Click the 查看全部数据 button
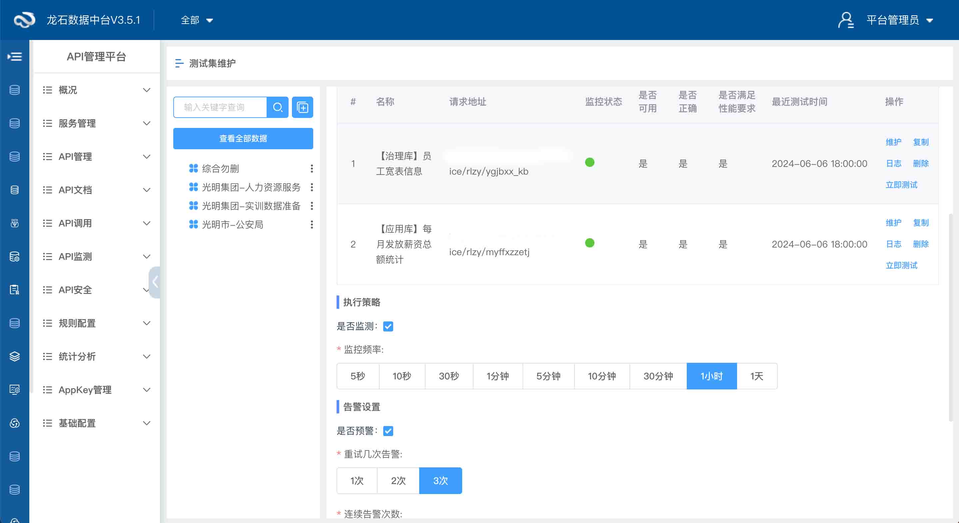This screenshot has height=523, width=959. [243, 139]
